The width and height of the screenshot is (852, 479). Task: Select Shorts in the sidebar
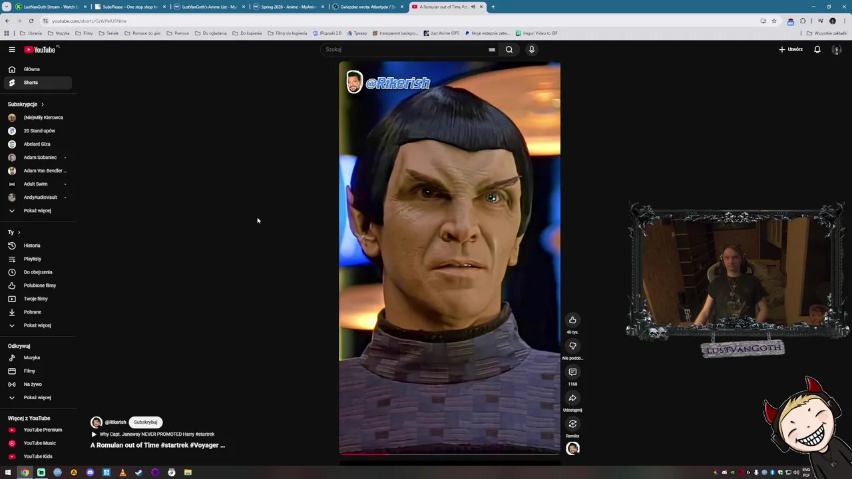tap(37, 82)
